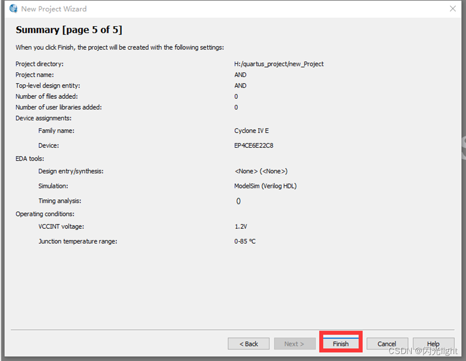
Task: Click the Quartus wizard title bar icon
Action: [x=13, y=9]
